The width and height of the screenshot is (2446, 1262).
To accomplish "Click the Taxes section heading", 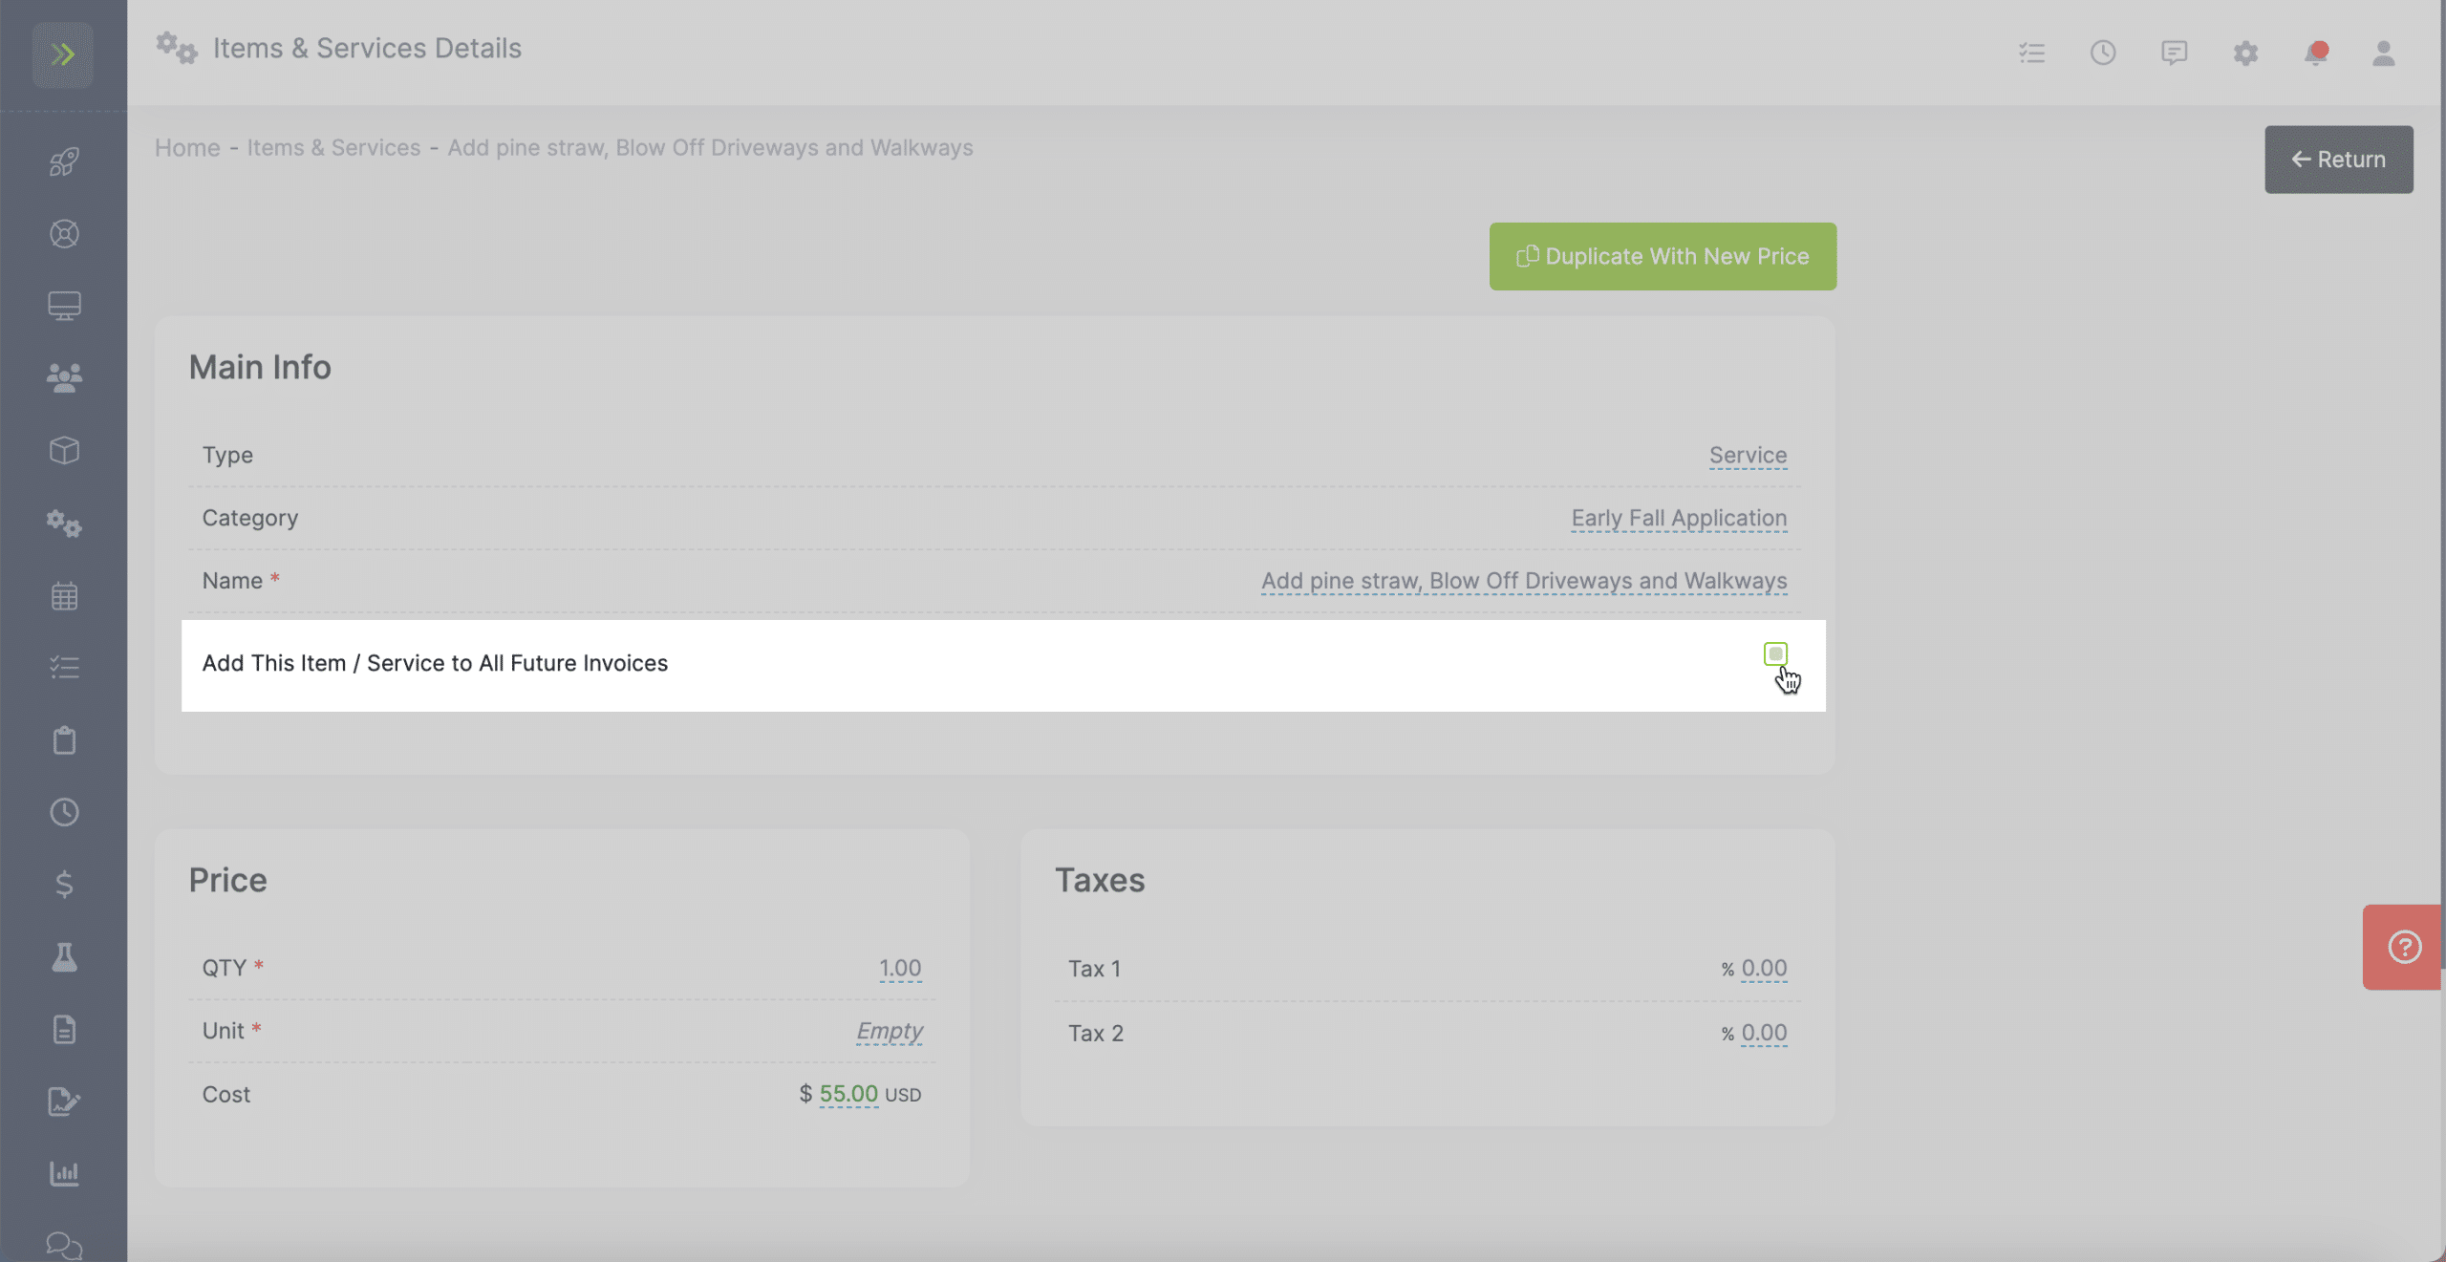I will [1100, 880].
